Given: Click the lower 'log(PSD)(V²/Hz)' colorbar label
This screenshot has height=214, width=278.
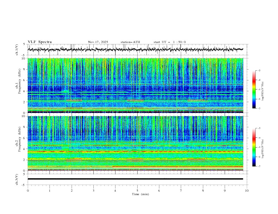Looking at the screenshot, I should [263, 149].
